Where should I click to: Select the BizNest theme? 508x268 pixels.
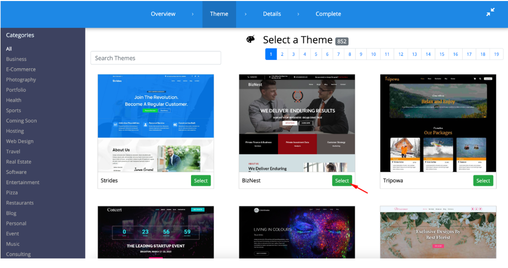(x=342, y=181)
